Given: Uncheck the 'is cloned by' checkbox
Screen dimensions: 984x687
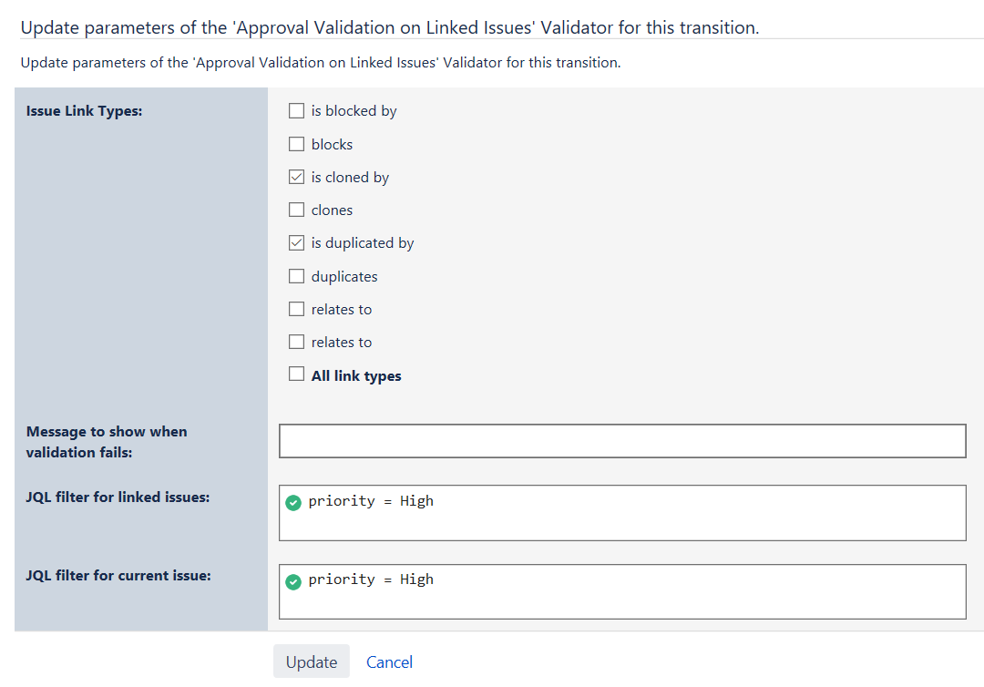Looking at the screenshot, I should click(296, 178).
